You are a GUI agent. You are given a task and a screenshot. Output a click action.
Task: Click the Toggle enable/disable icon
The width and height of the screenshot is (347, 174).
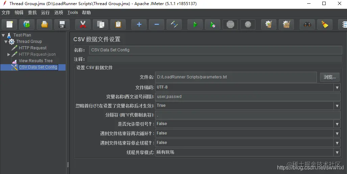174,24
